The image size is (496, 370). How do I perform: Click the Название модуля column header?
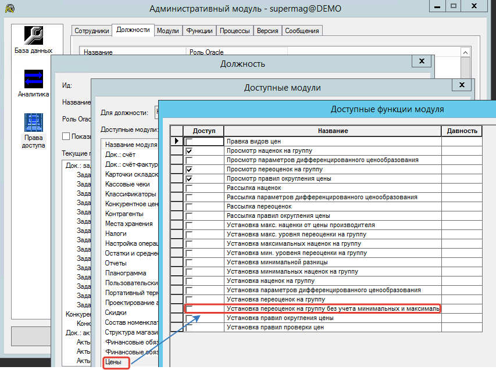(131, 145)
